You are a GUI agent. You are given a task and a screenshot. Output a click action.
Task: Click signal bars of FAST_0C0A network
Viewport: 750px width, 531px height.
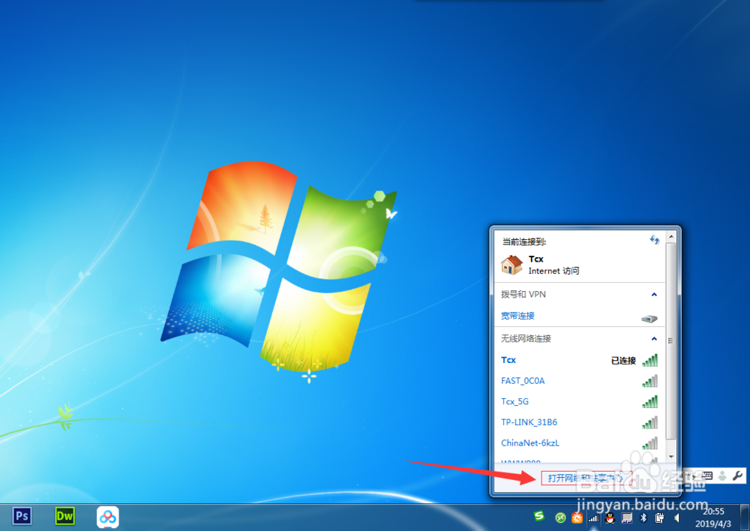pyautogui.click(x=650, y=381)
